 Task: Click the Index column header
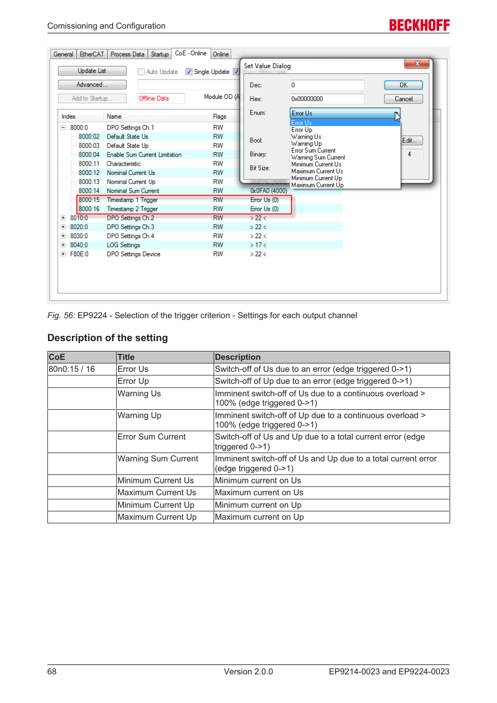pos(81,117)
